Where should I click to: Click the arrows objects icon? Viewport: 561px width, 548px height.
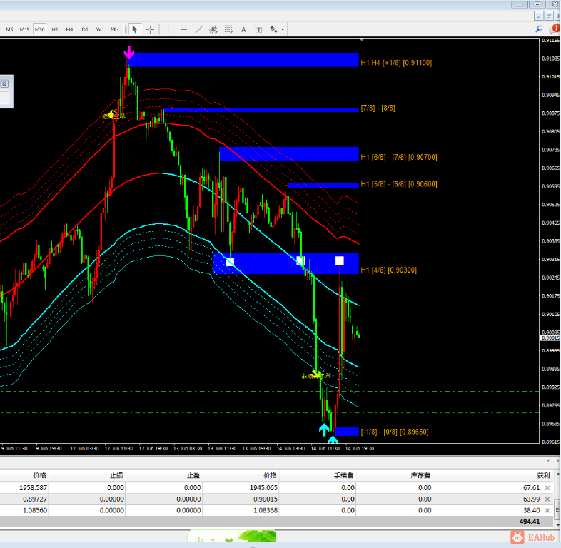273,29
